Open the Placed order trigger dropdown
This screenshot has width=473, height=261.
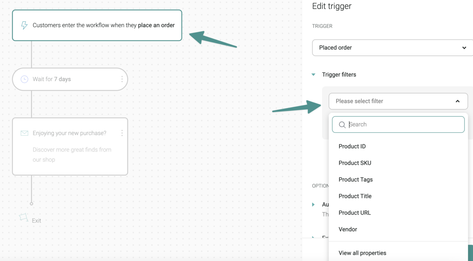[393, 47]
